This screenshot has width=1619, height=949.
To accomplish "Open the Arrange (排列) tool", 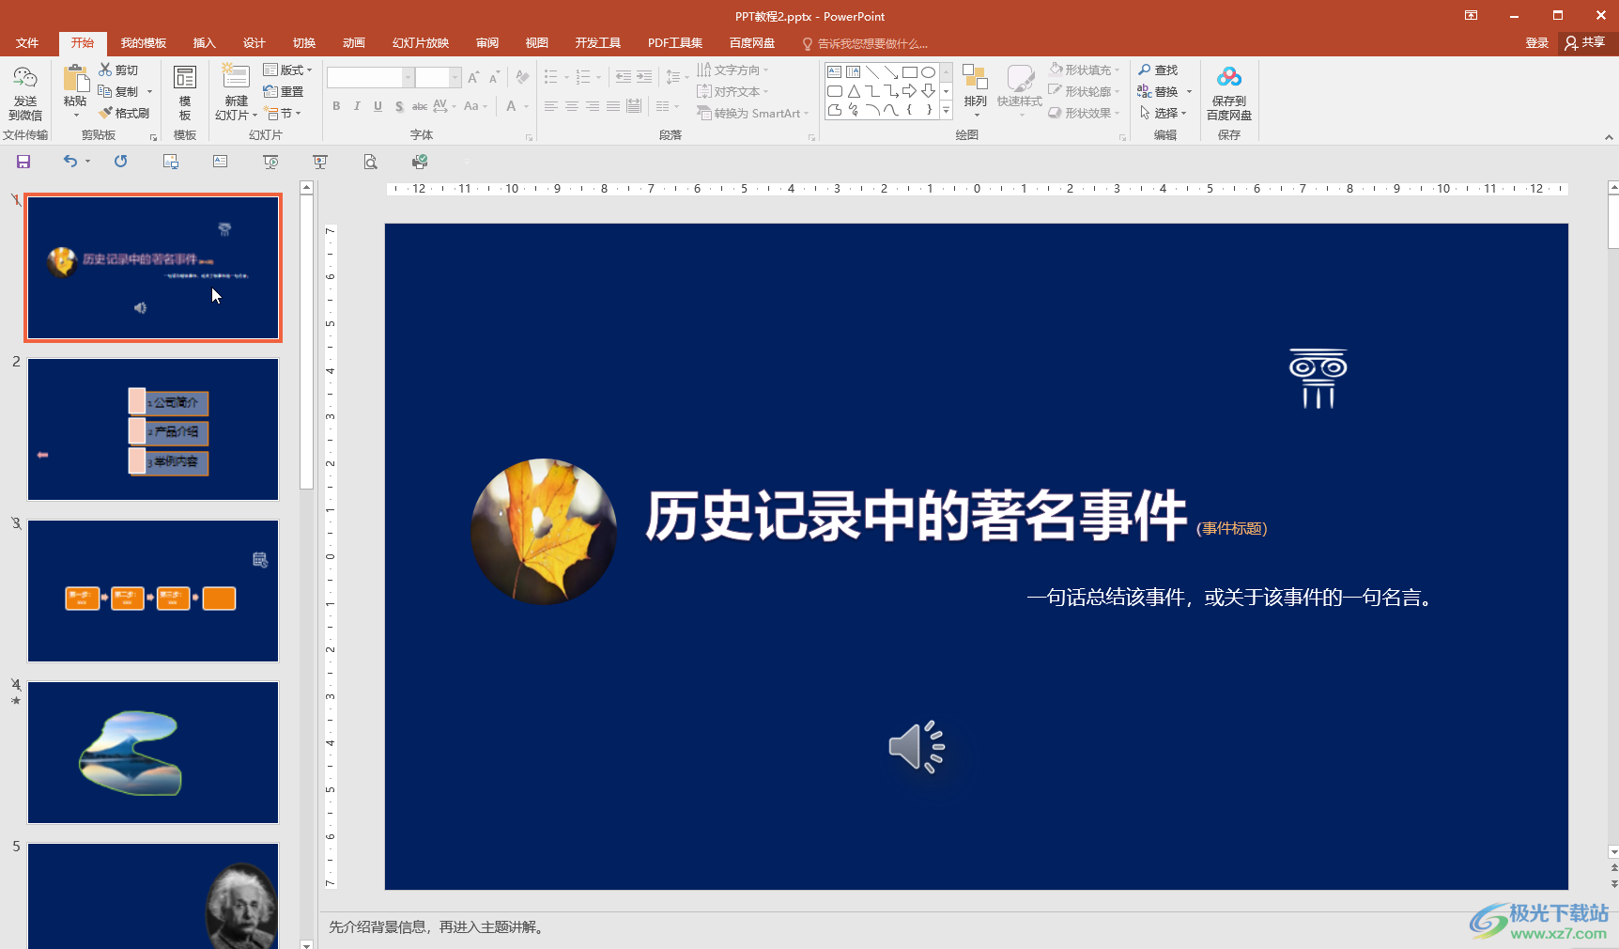I will coord(976,91).
